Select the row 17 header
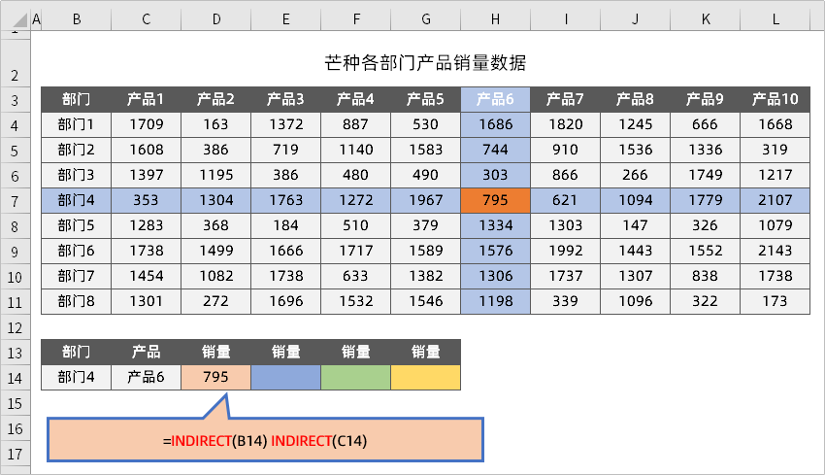This screenshot has height=475, width=825. [x=16, y=454]
